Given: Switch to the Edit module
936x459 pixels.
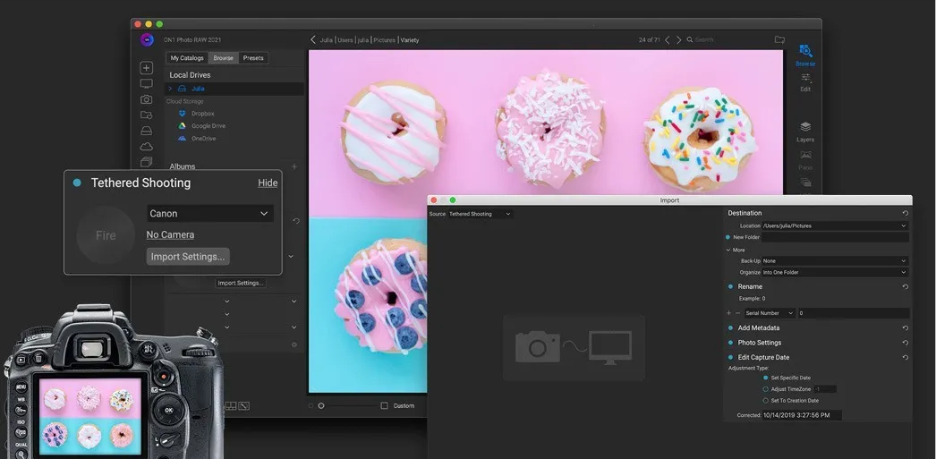Looking at the screenshot, I should [805, 81].
